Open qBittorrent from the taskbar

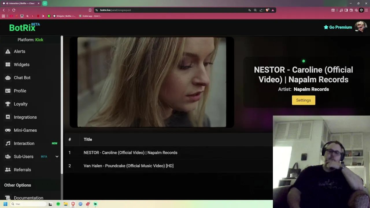pyautogui.click(x=80, y=204)
